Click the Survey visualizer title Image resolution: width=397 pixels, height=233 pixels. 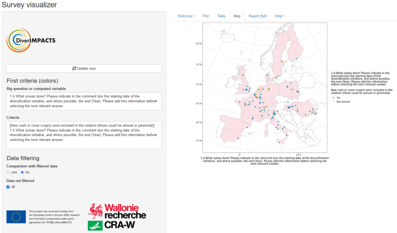point(29,5)
